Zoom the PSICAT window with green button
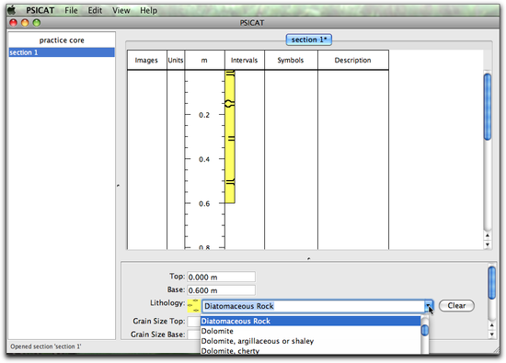506x363 pixels. pos(37,23)
